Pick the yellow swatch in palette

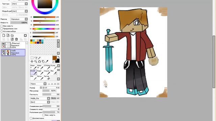tap(31, 43)
